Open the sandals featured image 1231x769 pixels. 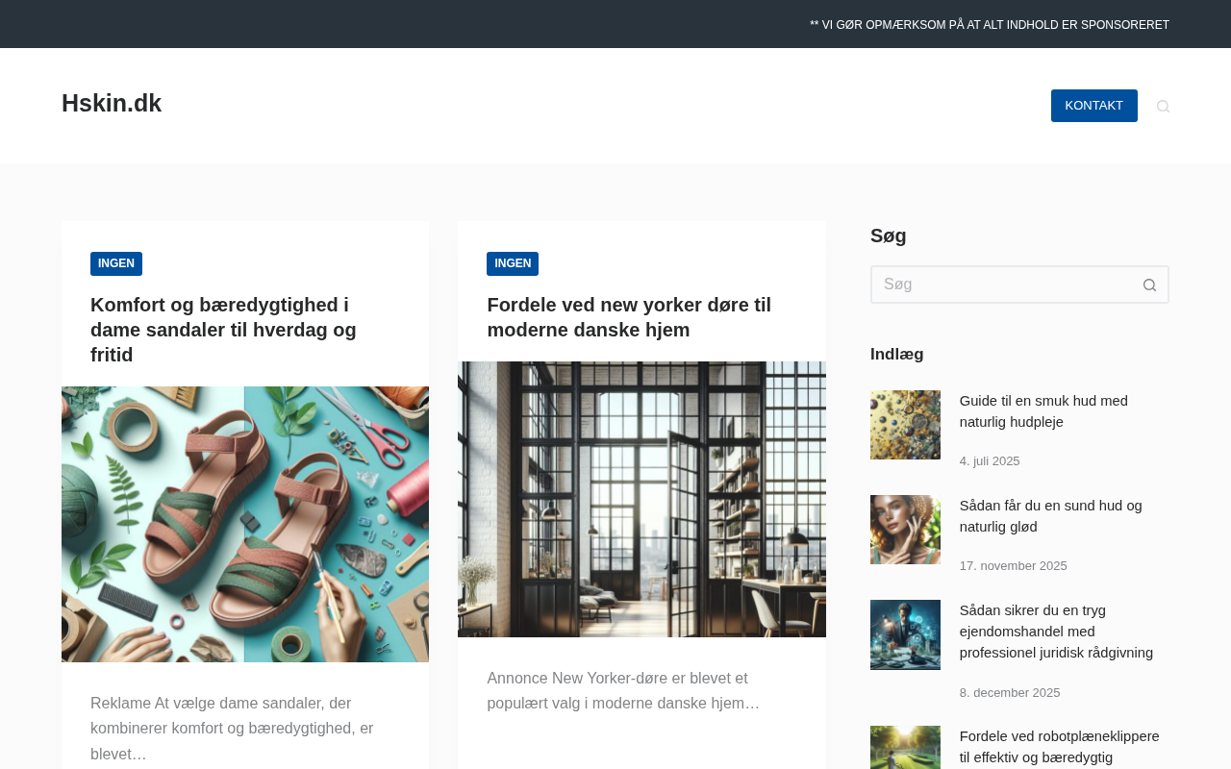click(x=245, y=524)
